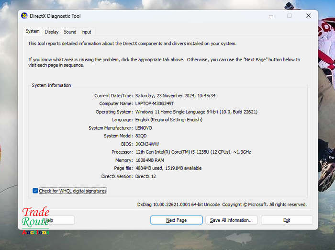Click the processor value 12th Gen Intel Core

[193, 152]
